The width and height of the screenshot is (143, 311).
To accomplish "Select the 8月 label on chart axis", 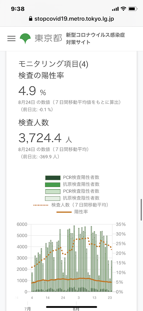I will click(x=76, y=309).
